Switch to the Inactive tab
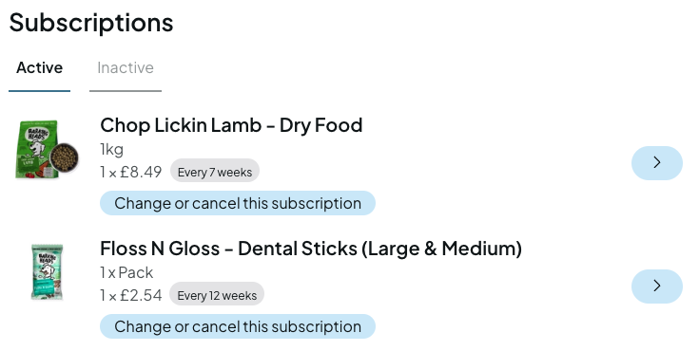This screenshot has width=699, height=351. (x=126, y=67)
